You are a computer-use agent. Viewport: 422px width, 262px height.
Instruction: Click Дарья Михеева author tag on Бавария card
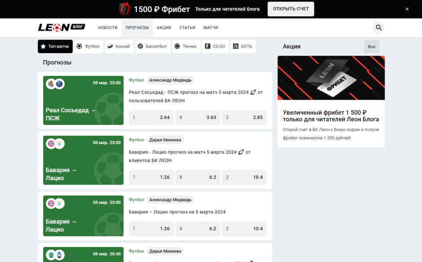coord(165,140)
